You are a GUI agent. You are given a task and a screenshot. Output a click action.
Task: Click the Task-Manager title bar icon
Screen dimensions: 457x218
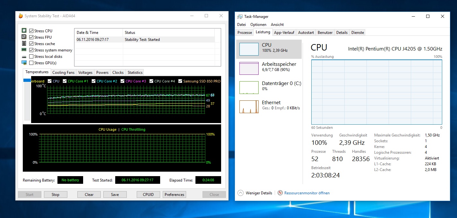[x=240, y=17]
